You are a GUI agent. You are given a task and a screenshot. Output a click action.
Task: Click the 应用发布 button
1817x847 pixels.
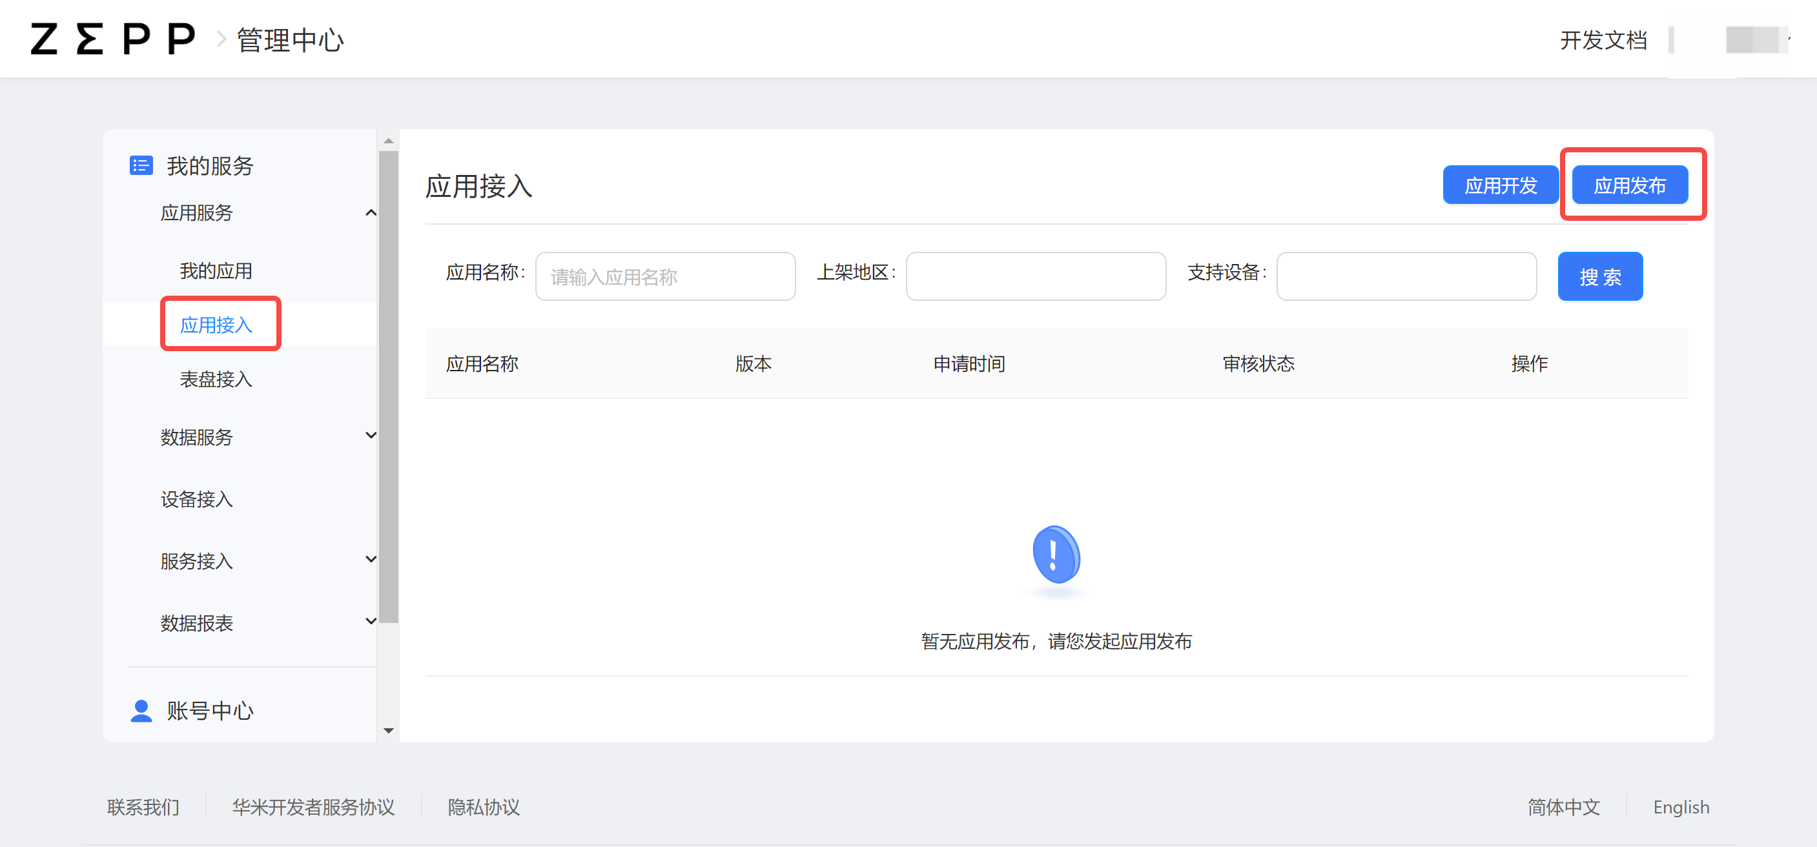1629,185
